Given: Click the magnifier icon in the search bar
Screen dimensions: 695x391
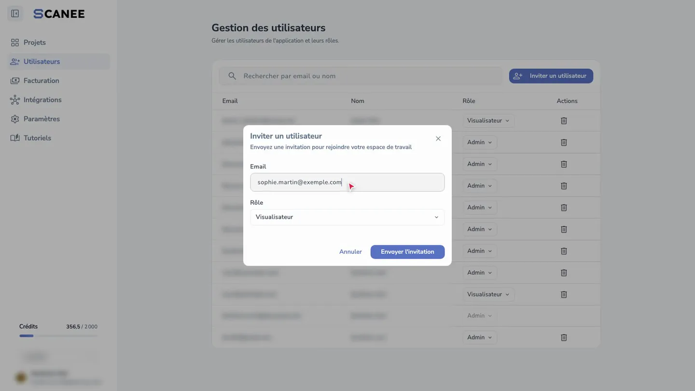Looking at the screenshot, I should pyautogui.click(x=232, y=76).
